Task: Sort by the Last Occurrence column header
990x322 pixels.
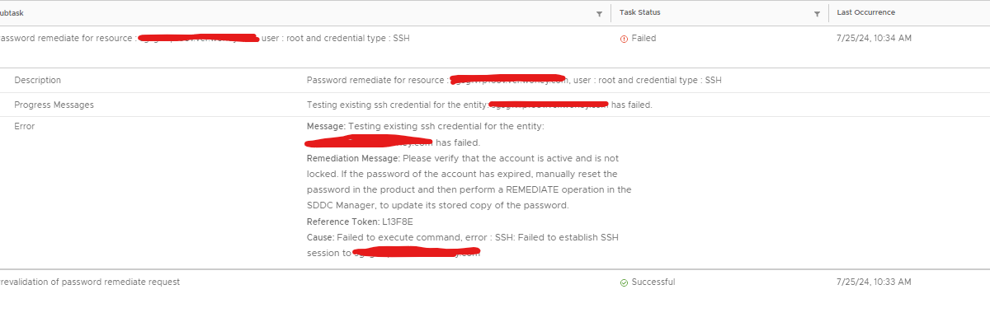Action: coord(865,13)
